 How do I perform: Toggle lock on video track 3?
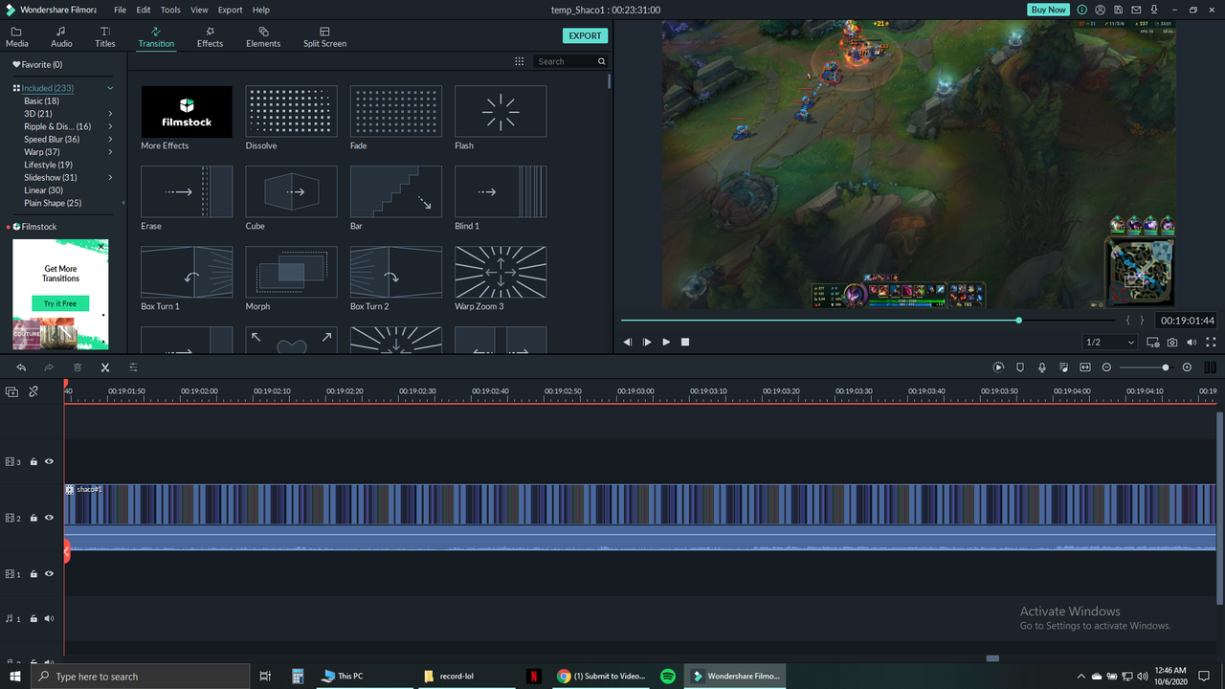[x=33, y=461]
